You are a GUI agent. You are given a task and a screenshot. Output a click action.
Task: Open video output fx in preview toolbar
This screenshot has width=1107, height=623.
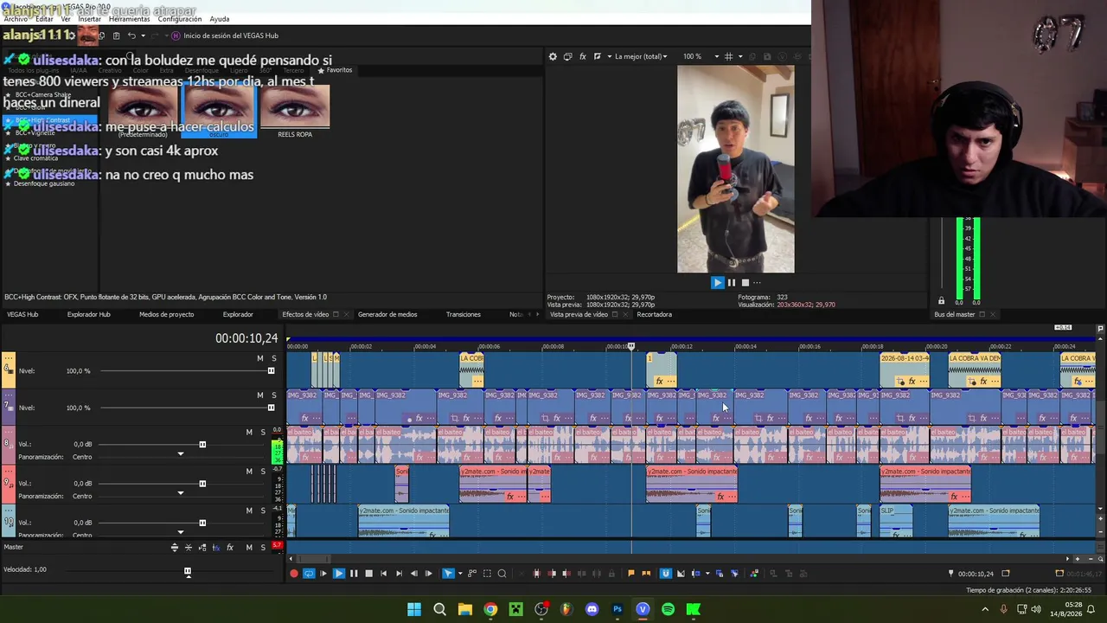pos(583,56)
